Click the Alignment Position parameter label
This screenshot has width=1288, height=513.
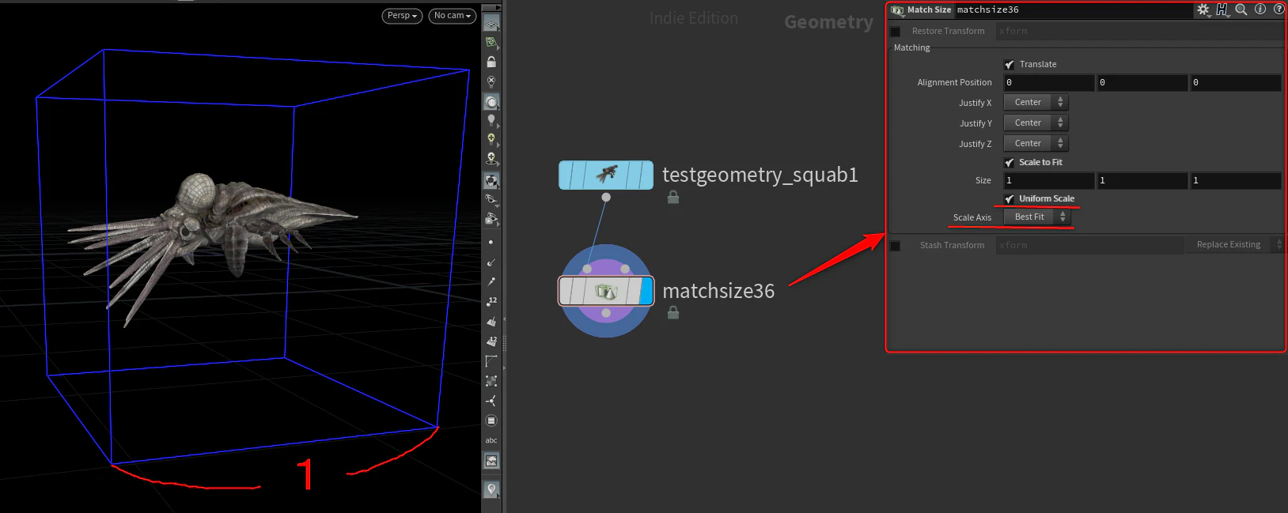[954, 82]
